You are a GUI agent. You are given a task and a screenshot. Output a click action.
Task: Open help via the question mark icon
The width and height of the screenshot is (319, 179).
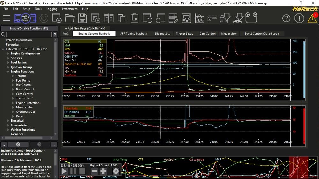click(x=286, y=18)
